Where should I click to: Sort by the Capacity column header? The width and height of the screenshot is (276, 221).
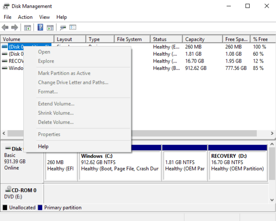click(x=202, y=39)
